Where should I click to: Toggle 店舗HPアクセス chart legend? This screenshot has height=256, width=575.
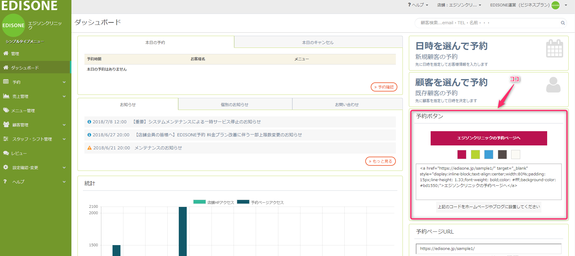(x=214, y=202)
